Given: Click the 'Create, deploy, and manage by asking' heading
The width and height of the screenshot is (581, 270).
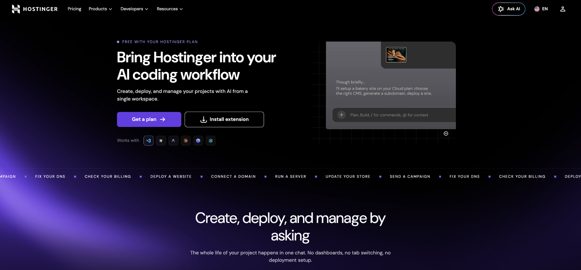Looking at the screenshot, I should pos(290,227).
